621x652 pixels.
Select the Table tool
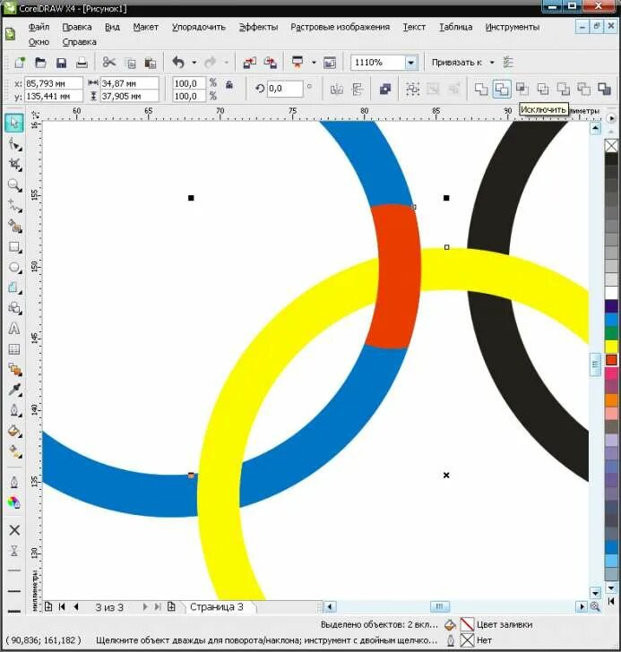(14, 349)
